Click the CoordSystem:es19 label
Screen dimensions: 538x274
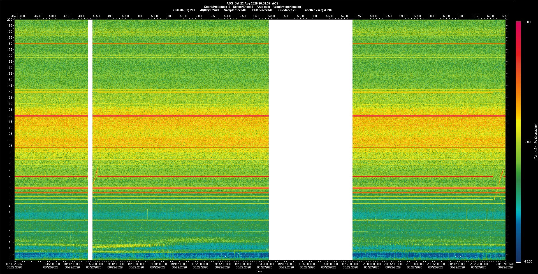(217, 7)
